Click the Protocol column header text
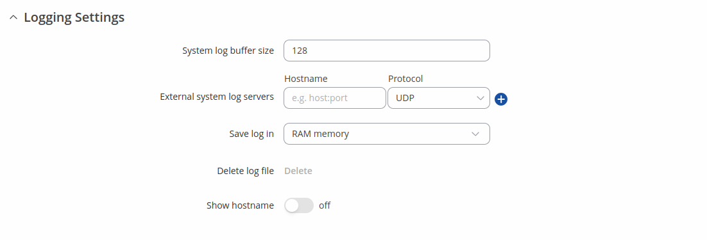The height and width of the screenshot is (240, 707). pyautogui.click(x=406, y=79)
